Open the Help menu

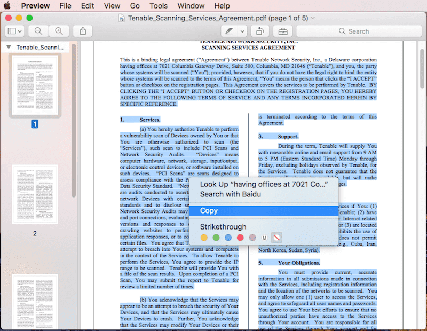[x=222, y=6]
